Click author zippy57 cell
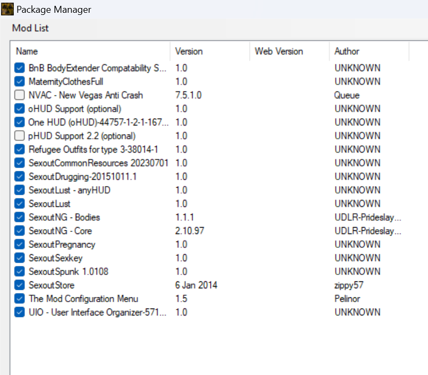Screen dimensions: 428x375 coord(349,285)
